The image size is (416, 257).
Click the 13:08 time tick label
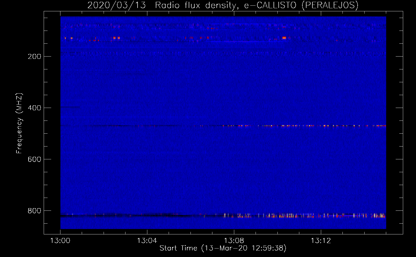[x=234, y=241]
